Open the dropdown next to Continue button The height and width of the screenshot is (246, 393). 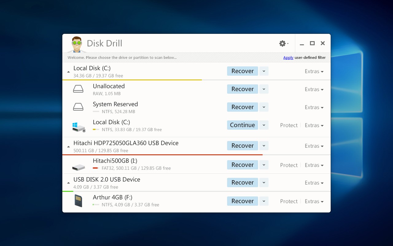[x=264, y=125]
